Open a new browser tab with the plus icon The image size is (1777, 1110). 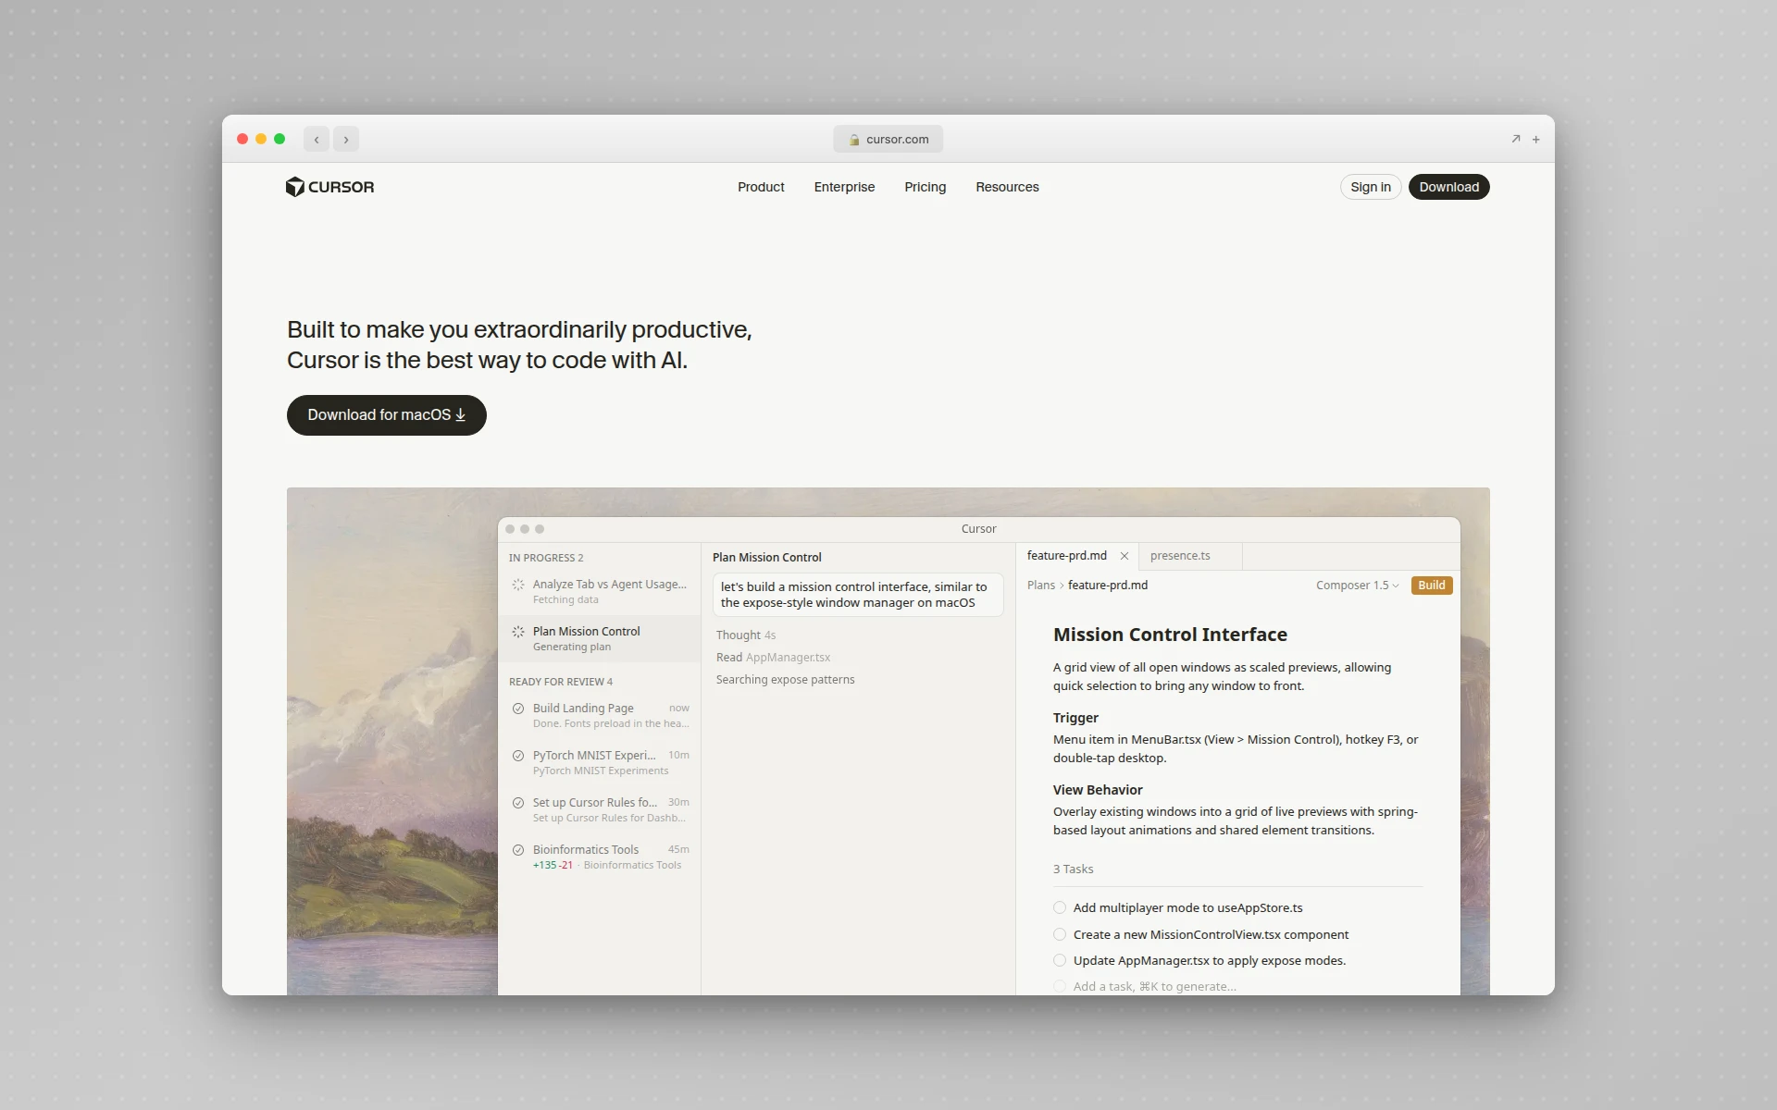coord(1535,139)
